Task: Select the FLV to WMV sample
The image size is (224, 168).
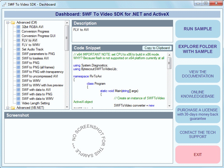Action: click(31, 45)
